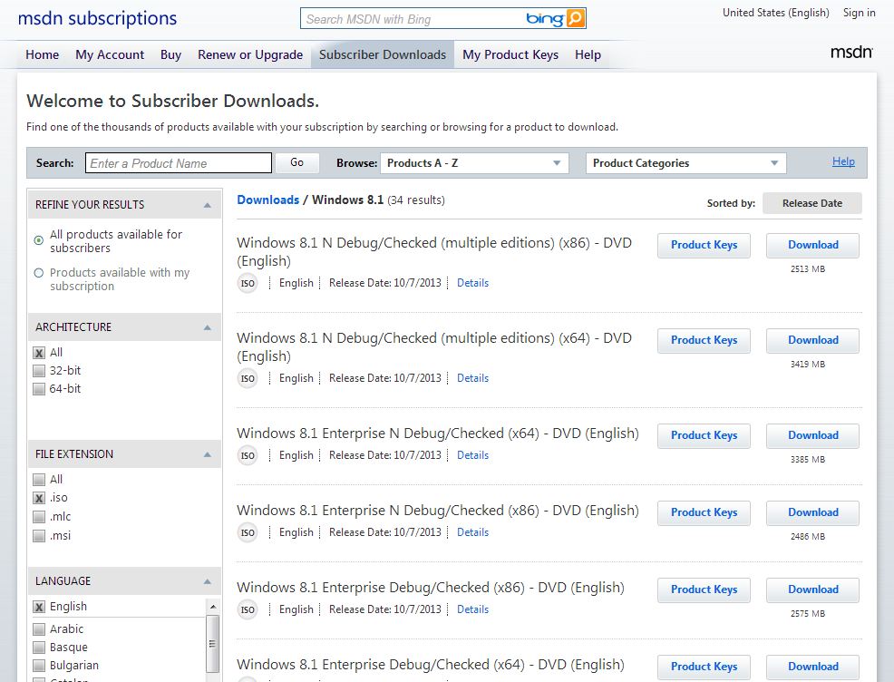The height and width of the screenshot is (682, 894).
Task: Toggle Architecture All checkbox
Action: (x=39, y=353)
